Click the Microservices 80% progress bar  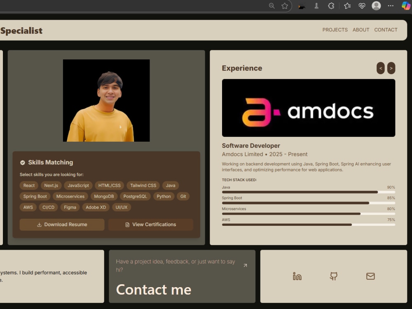(309, 214)
